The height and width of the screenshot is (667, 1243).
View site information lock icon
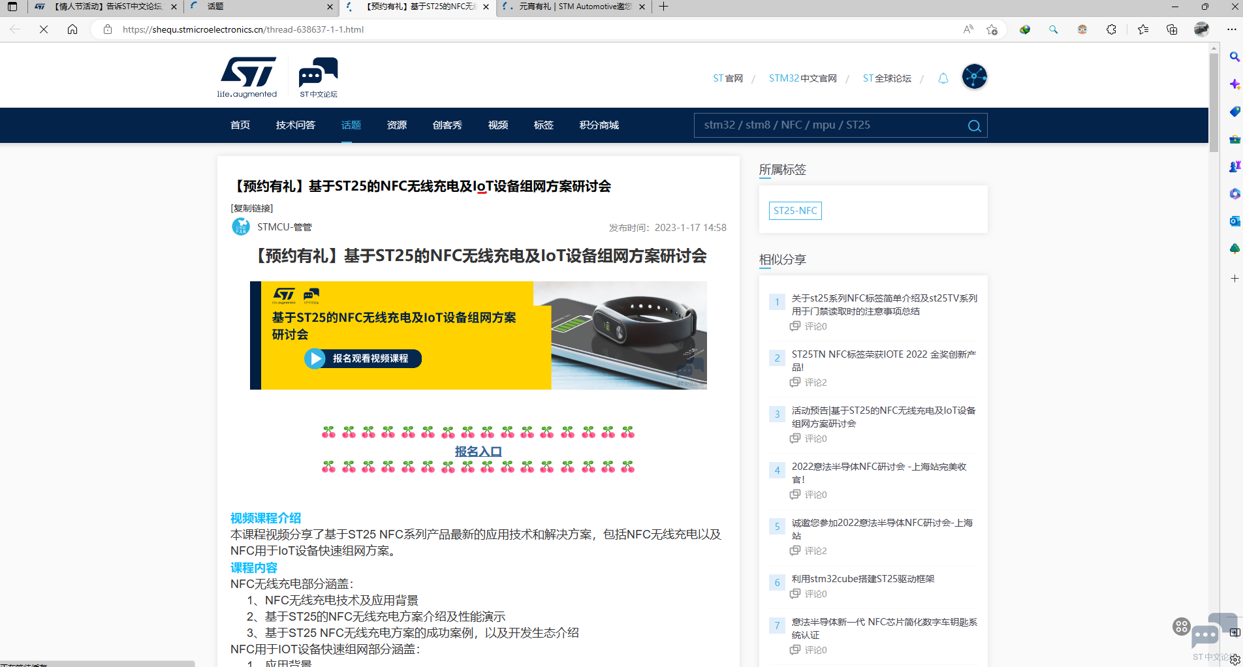coord(108,29)
